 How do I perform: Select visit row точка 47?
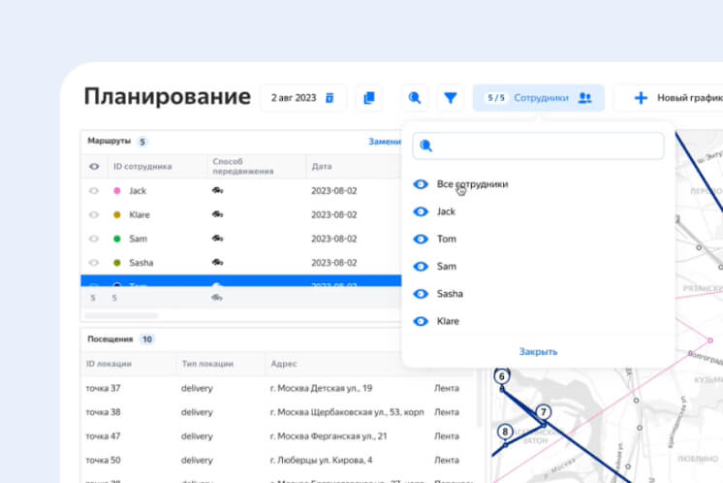279,436
